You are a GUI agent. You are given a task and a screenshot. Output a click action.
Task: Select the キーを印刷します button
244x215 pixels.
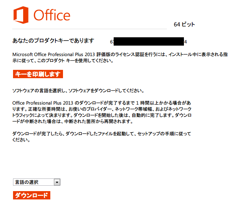pyautogui.click(x=38, y=74)
